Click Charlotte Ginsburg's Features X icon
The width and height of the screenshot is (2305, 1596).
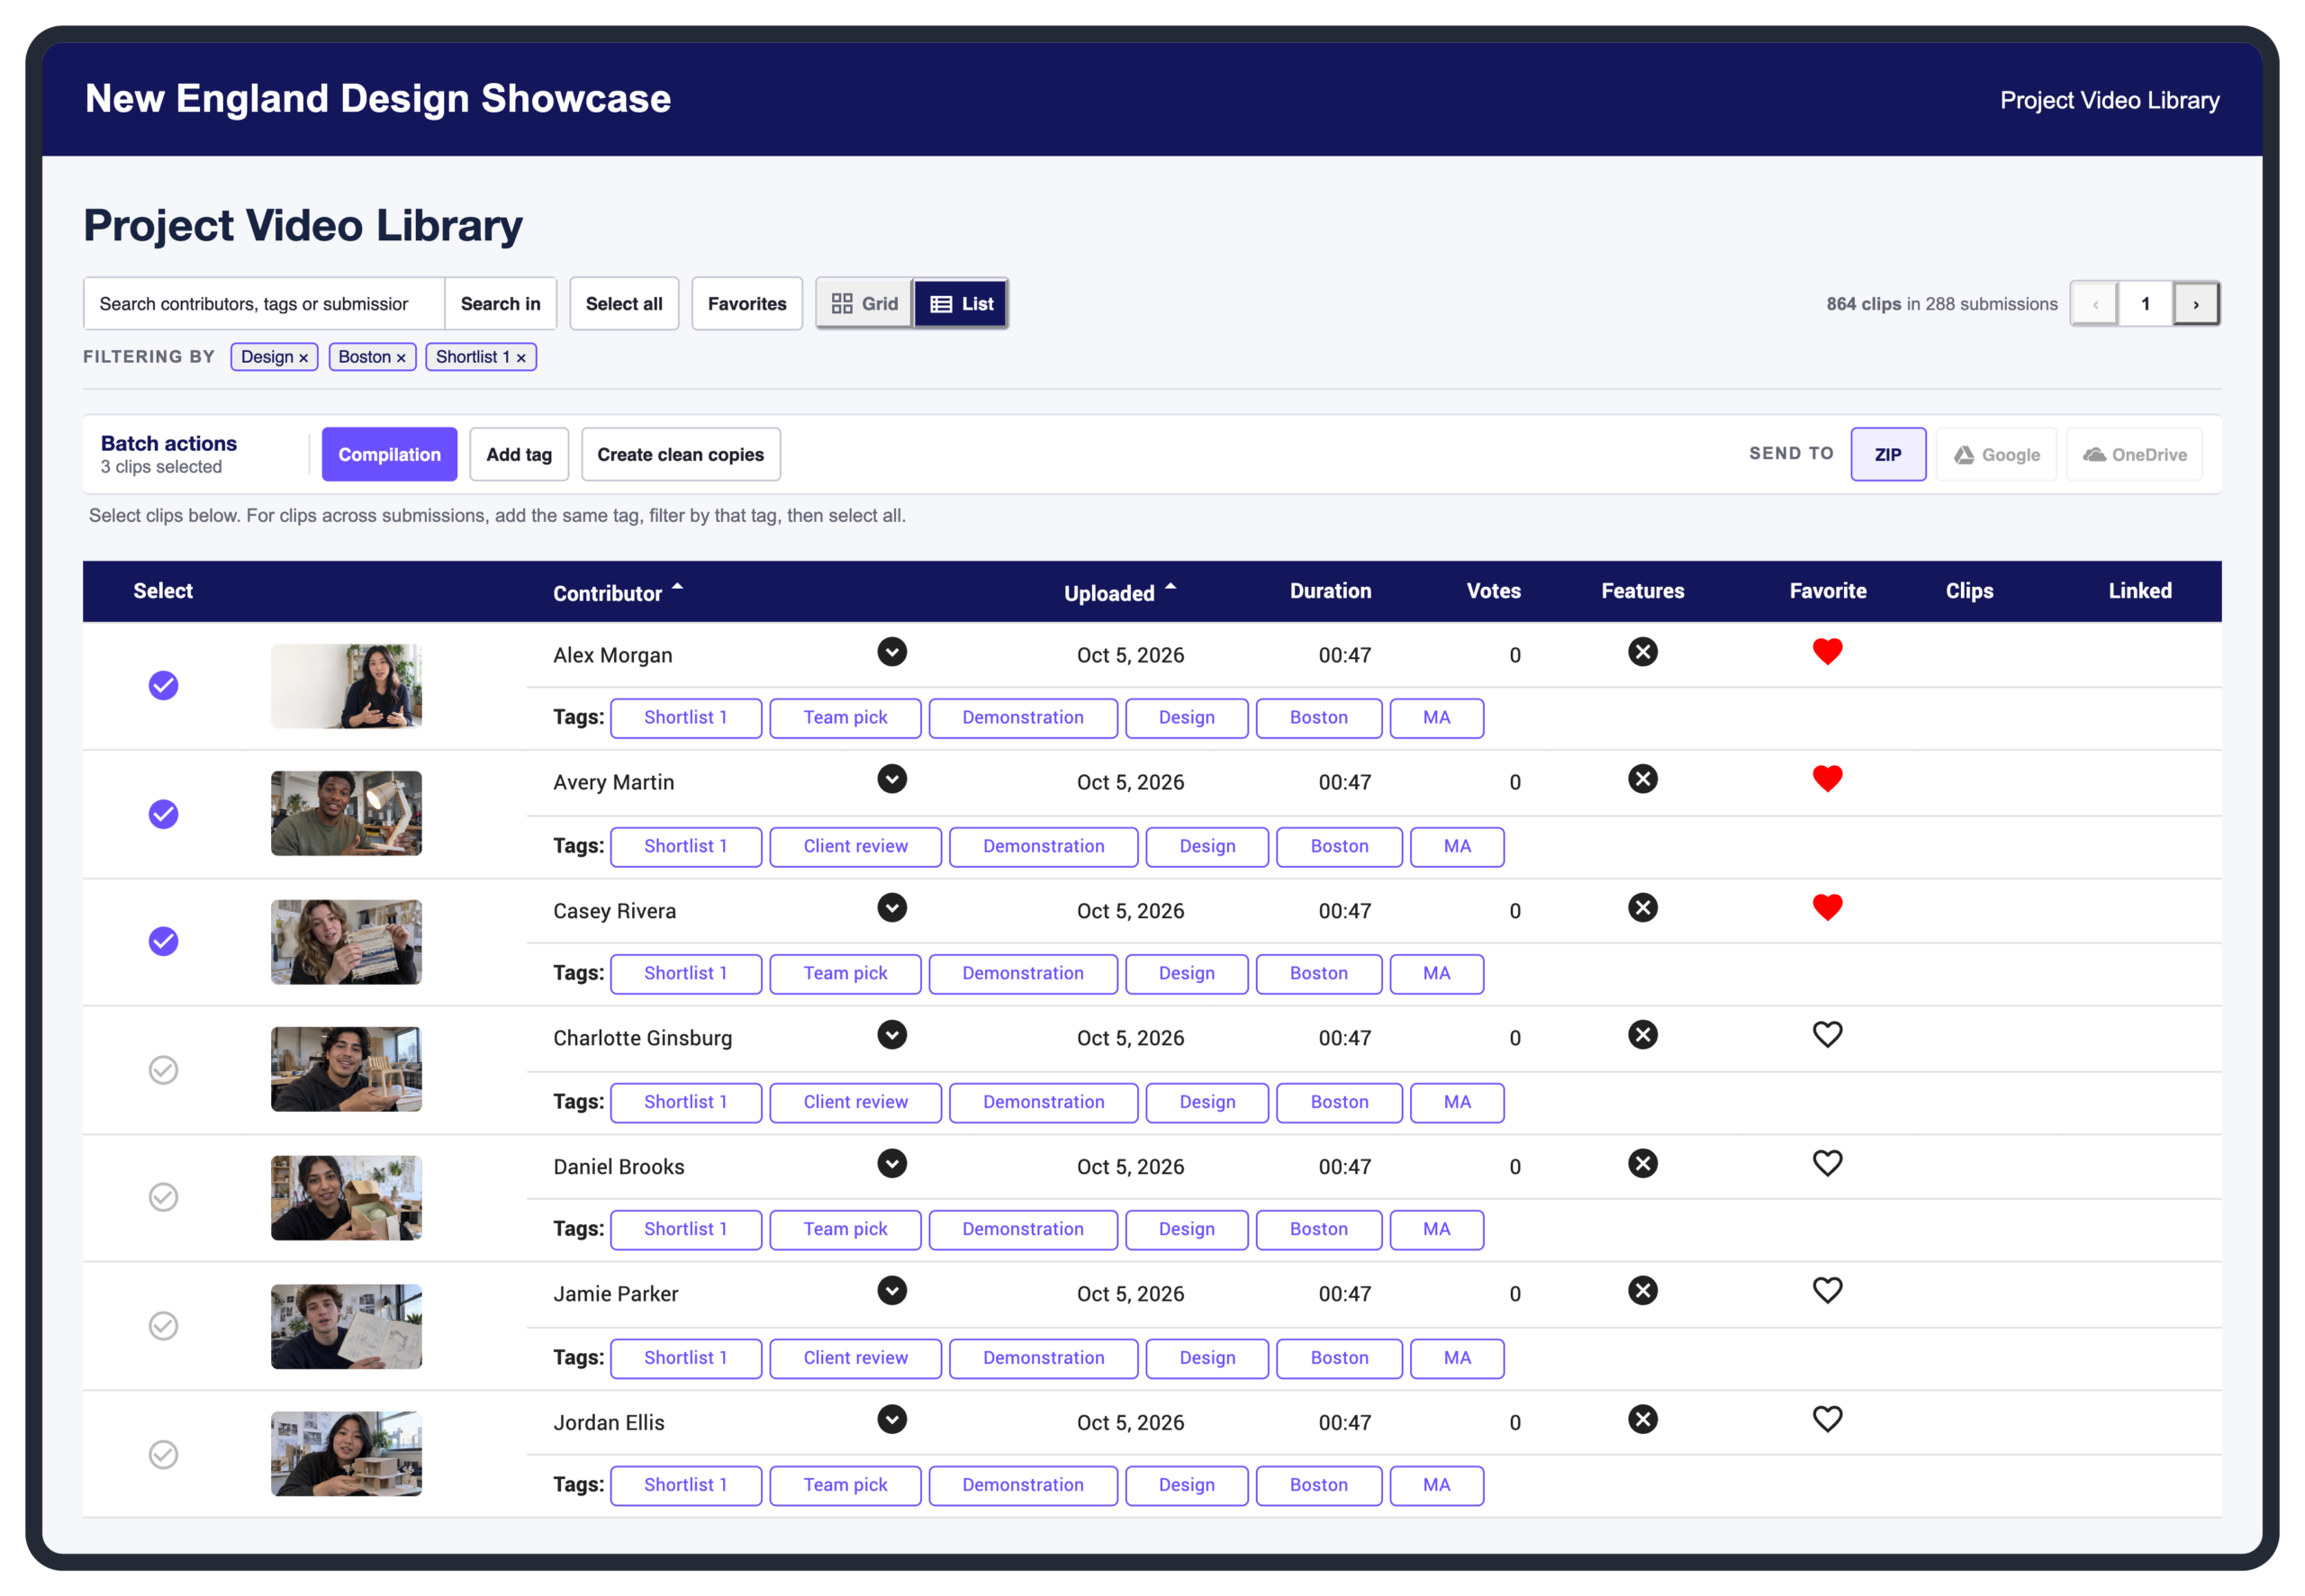[x=1642, y=1035]
